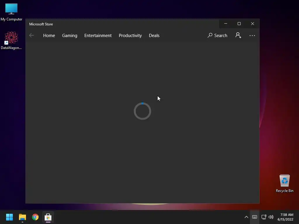This screenshot has width=299, height=224.
Task: Select the My Computer desktop icon
Action: pyautogui.click(x=11, y=12)
